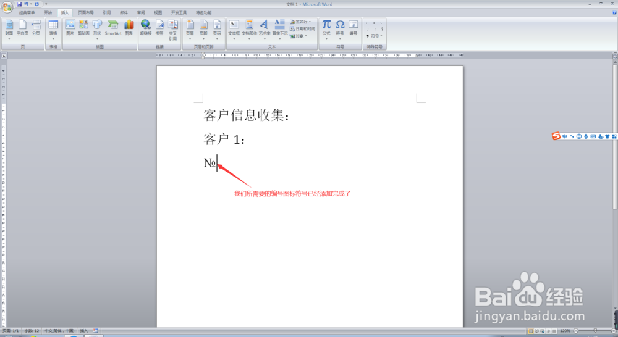Open the Office button menu
The width and height of the screenshot is (618, 337).
pyautogui.click(x=7, y=7)
